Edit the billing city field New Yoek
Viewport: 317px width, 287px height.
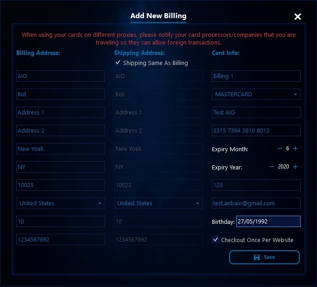click(60, 148)
